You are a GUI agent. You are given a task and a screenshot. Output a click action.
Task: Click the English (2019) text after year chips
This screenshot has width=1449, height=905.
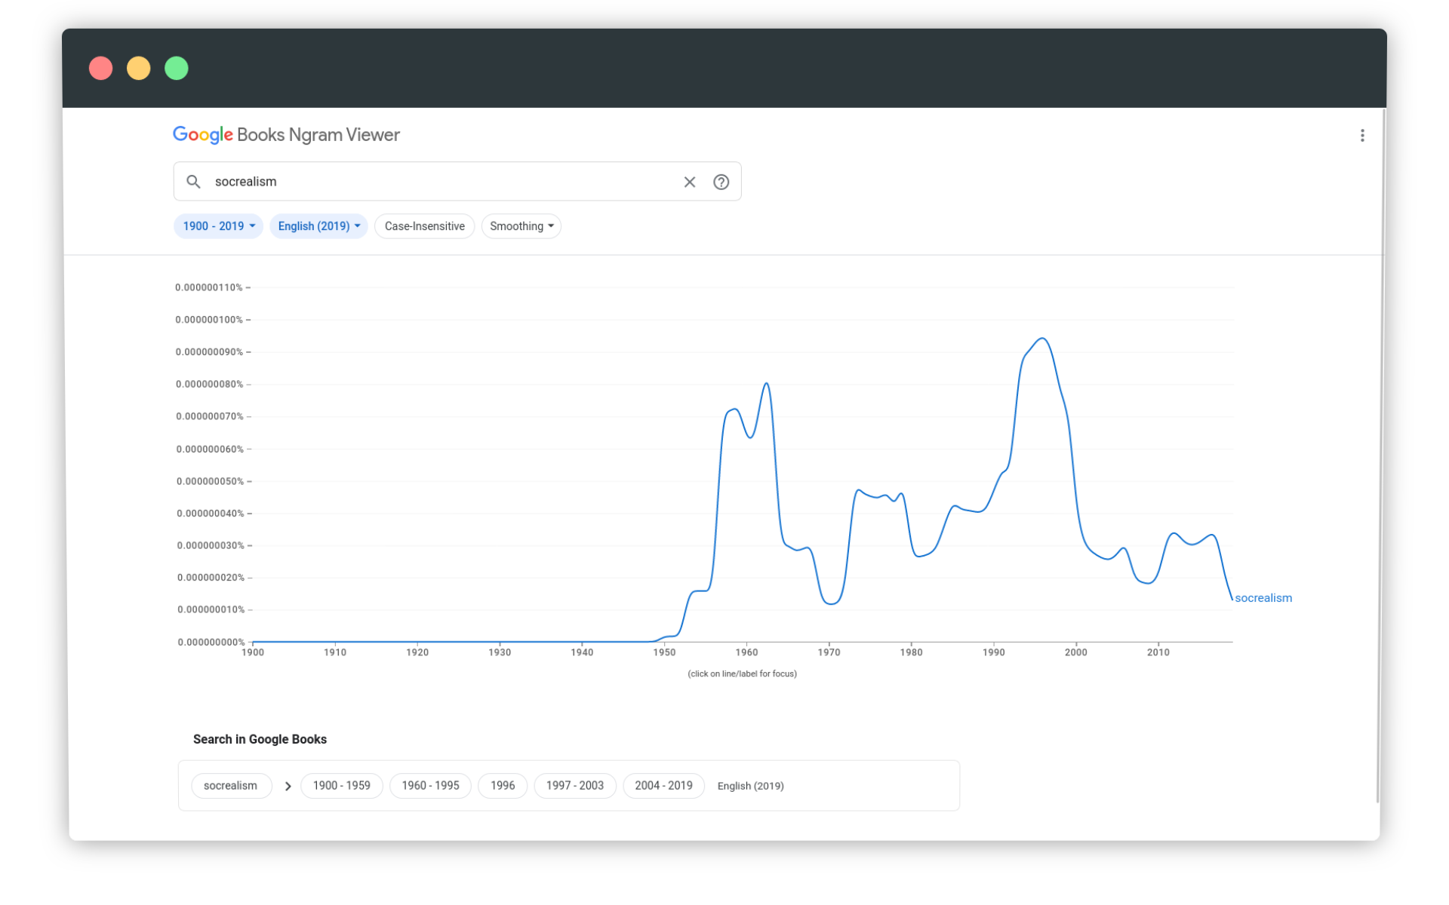pos(750,786)
